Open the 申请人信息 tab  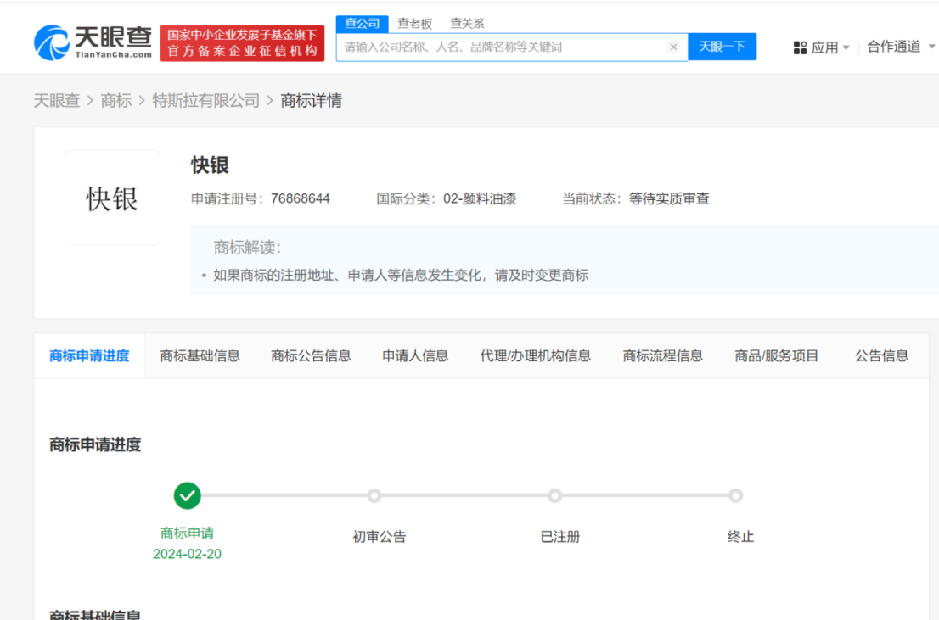point(415,356)
